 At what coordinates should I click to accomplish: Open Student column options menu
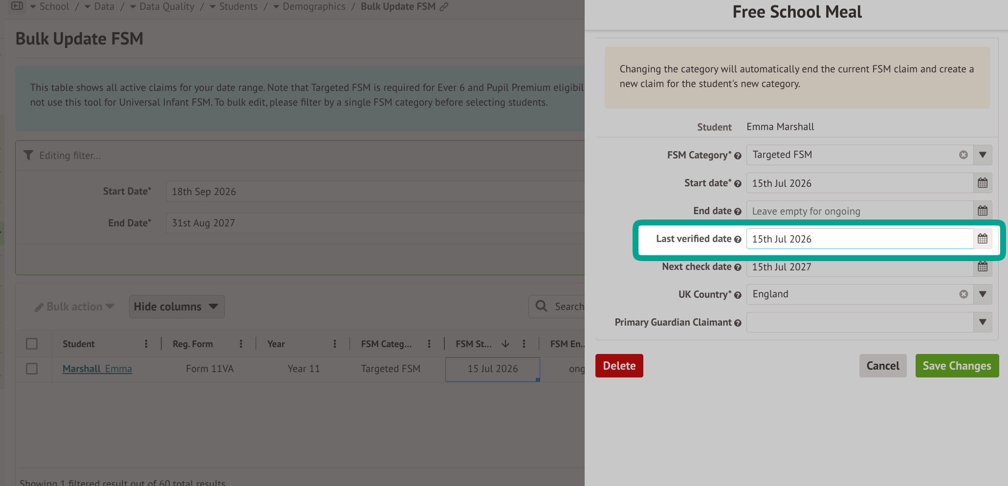146,344
